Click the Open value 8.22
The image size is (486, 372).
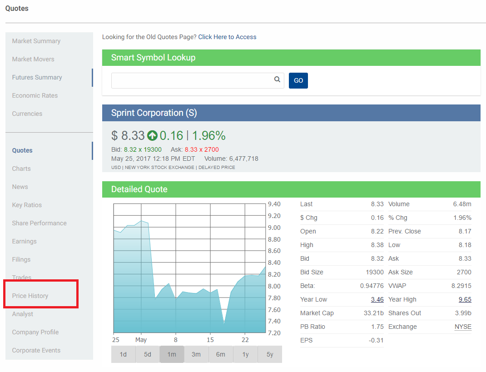[x=377, y=231]
